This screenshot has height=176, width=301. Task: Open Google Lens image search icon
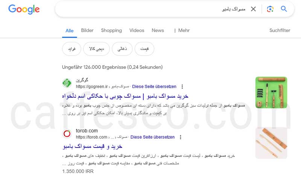tap(270, 9)
